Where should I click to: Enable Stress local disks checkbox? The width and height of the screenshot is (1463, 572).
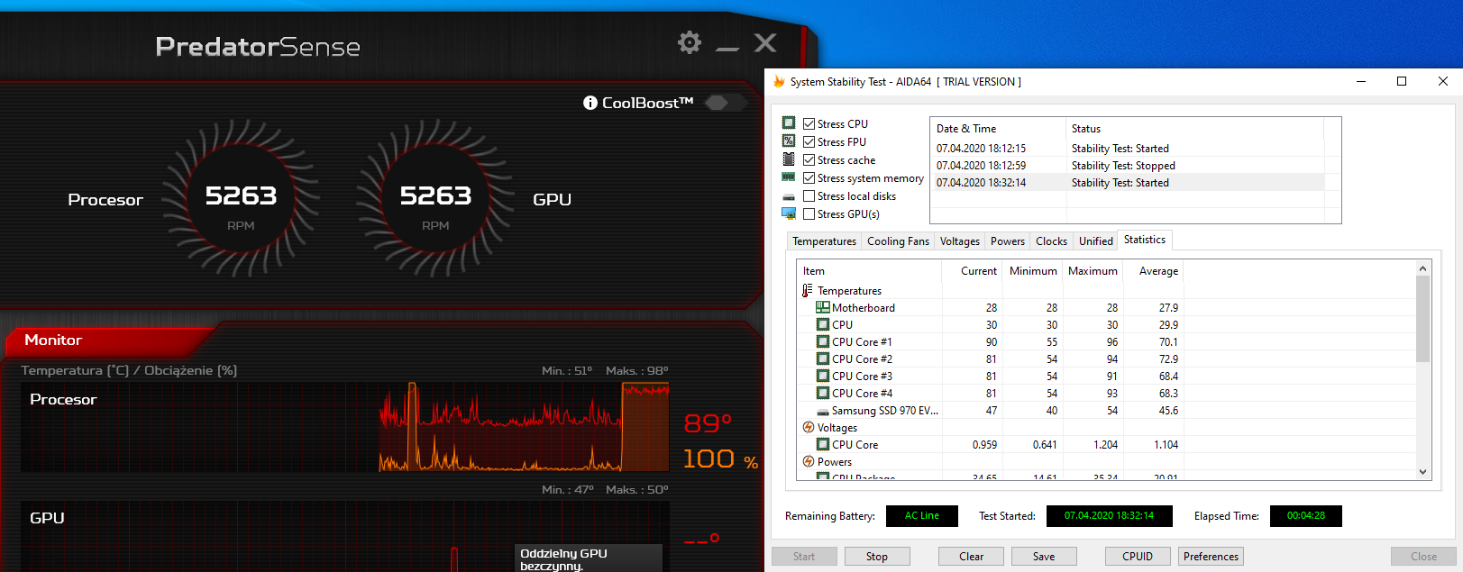tap(809, 196)
